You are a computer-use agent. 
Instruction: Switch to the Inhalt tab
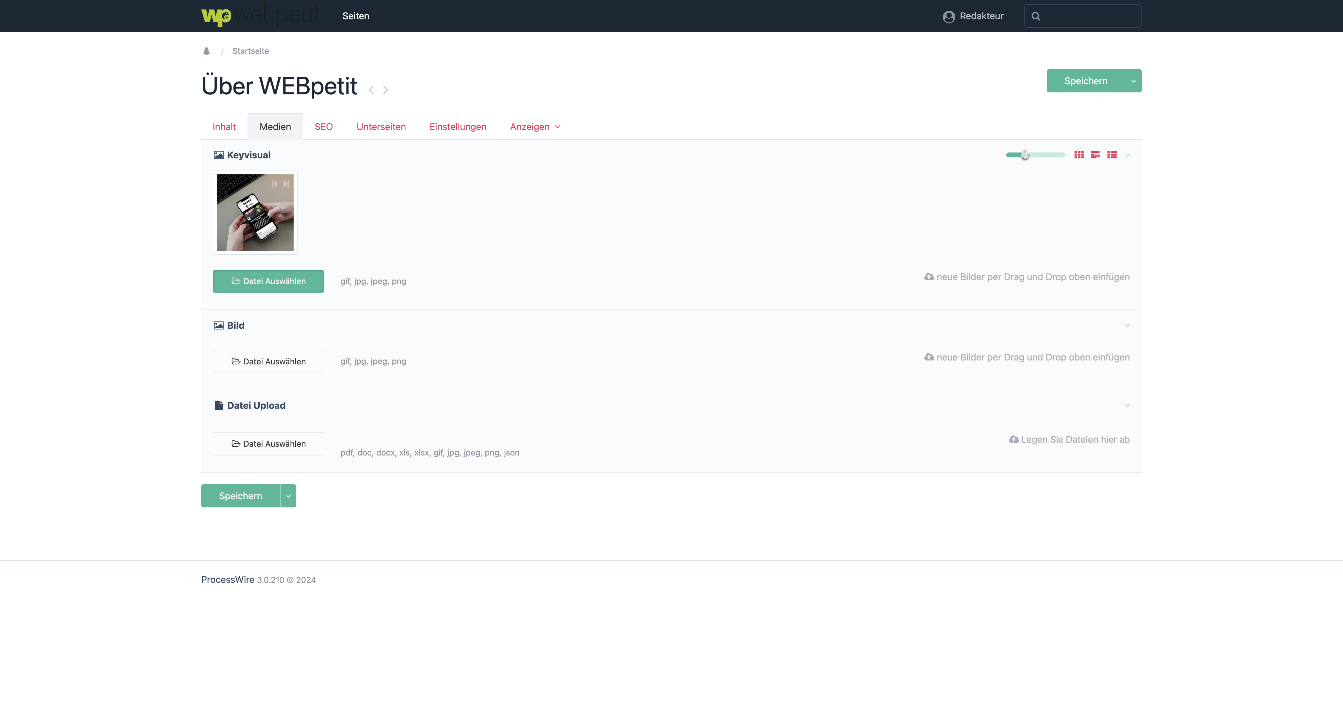[224, 127]
